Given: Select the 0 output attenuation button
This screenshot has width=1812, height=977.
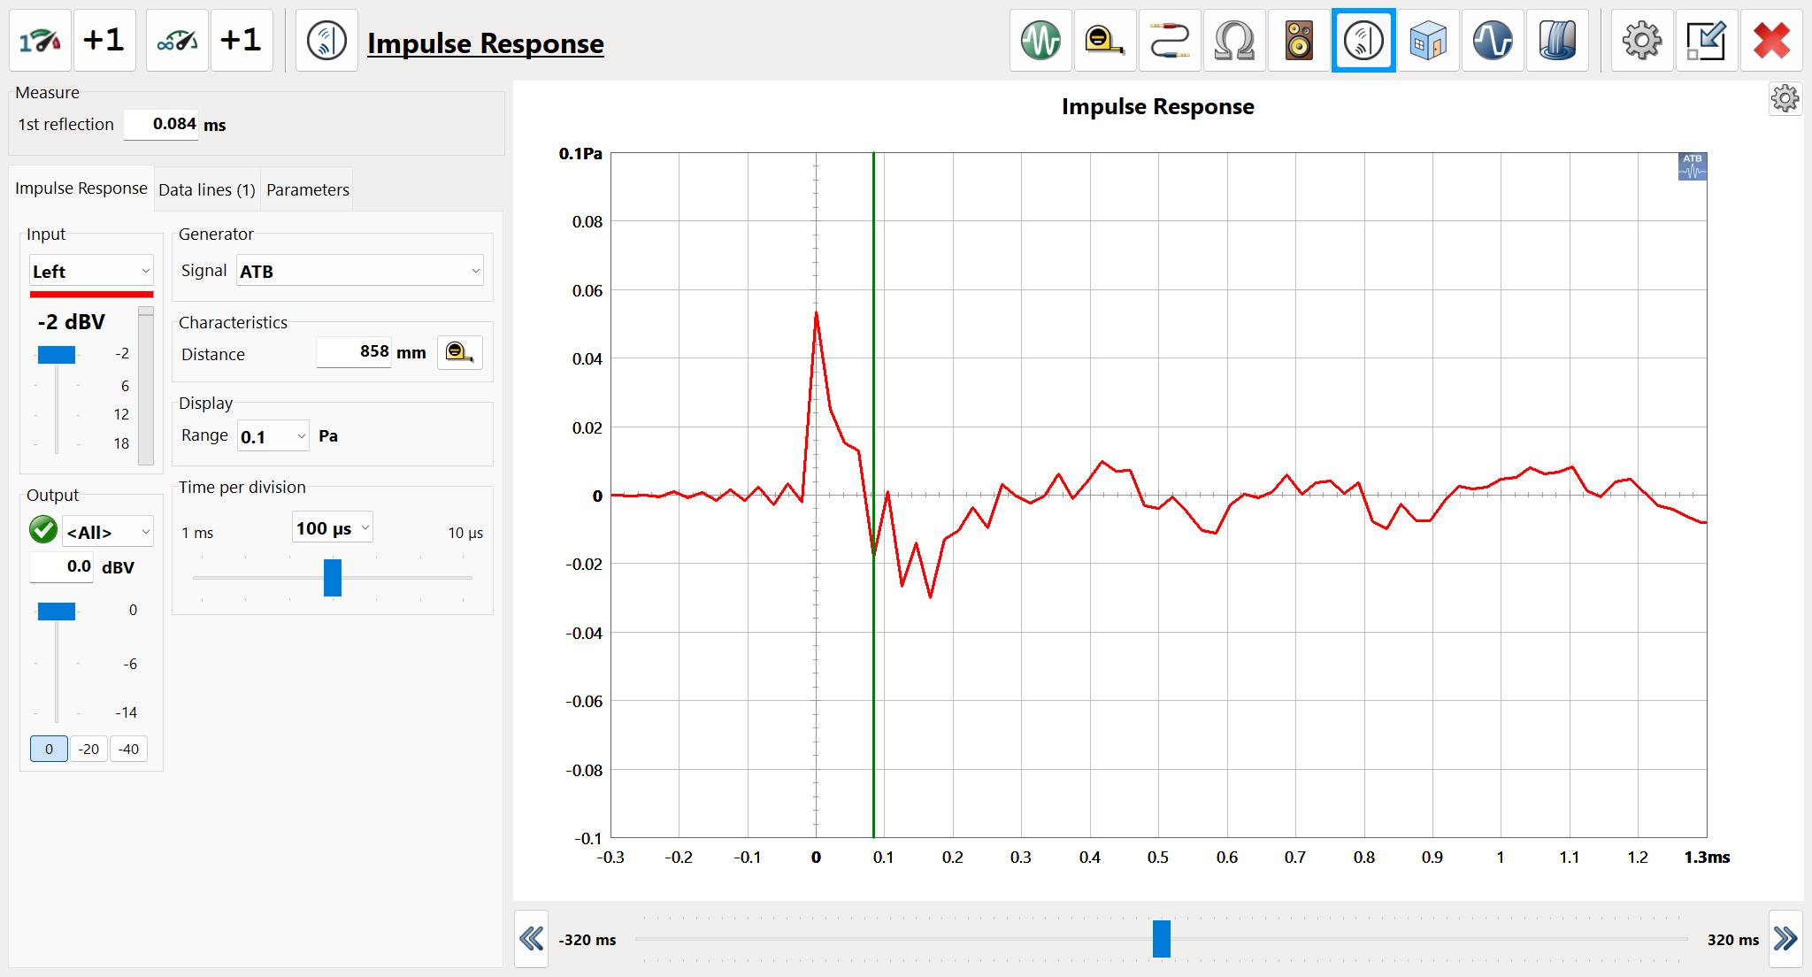Looking at the screenshot, I should coord(49,749).
